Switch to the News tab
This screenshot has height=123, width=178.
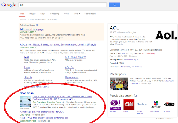pyautogui.click(x=66, y=14)
